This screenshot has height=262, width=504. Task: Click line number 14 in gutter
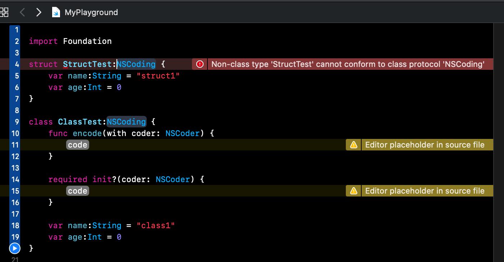pos(15,179)
